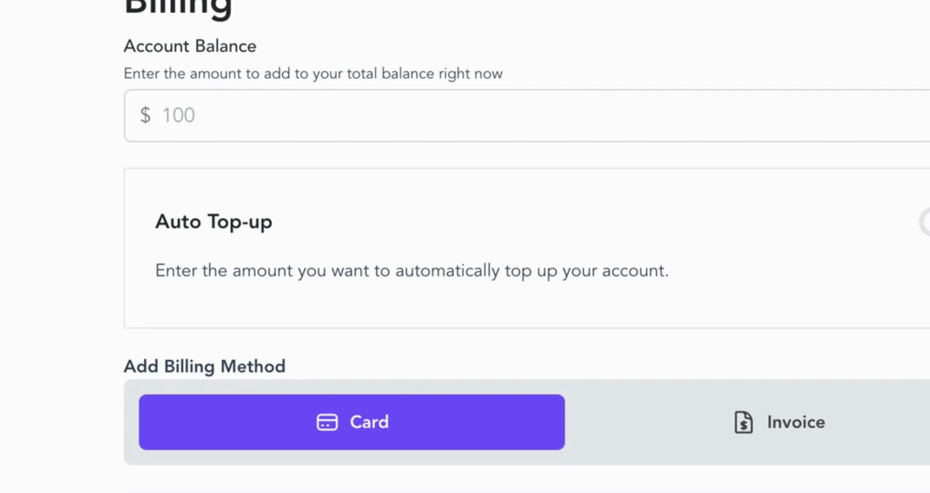Click the Auto Top-up heading
Viewport: 930px width, 493px height.
(x=214, y=222)
